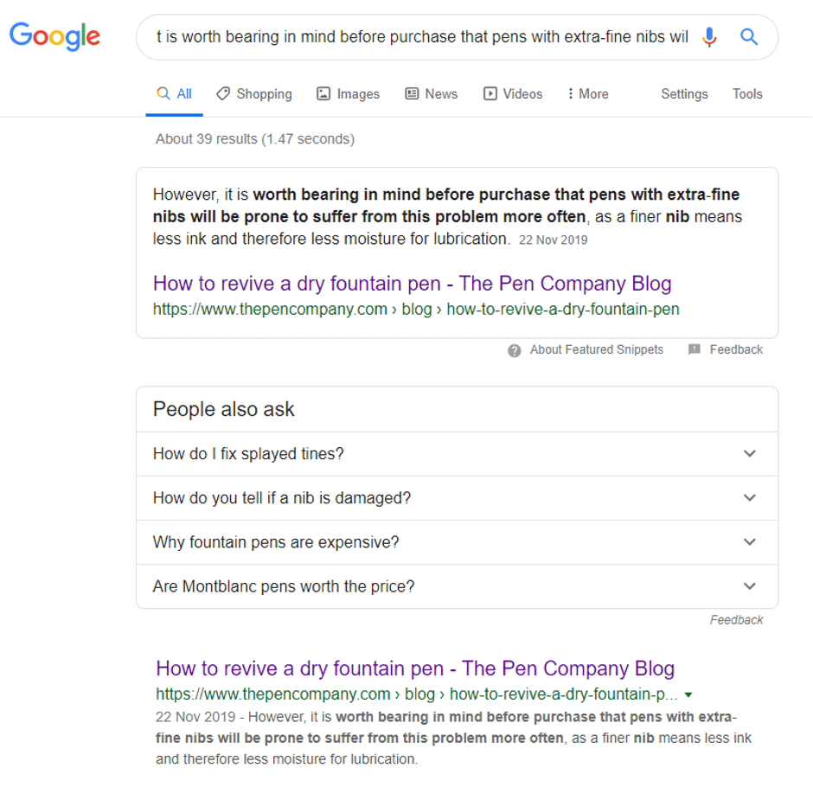
Task: Switch to the Videos tab
Action: click(513, 94)
